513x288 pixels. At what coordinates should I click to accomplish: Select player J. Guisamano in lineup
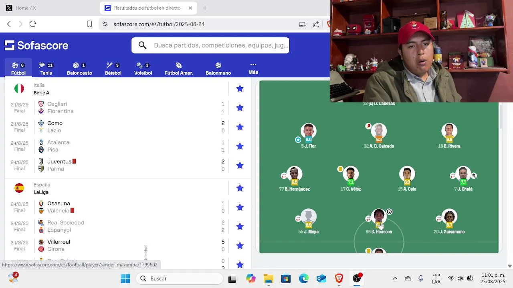point(449,222)
